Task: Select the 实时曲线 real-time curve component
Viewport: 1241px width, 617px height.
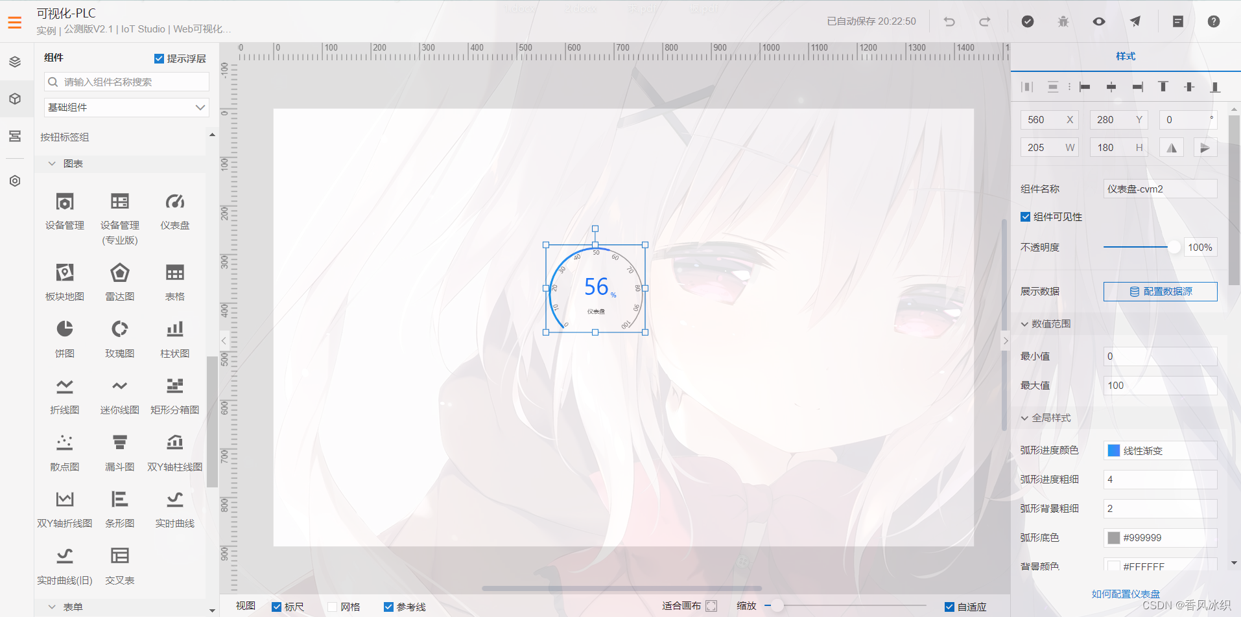Action: coord(175,509)
